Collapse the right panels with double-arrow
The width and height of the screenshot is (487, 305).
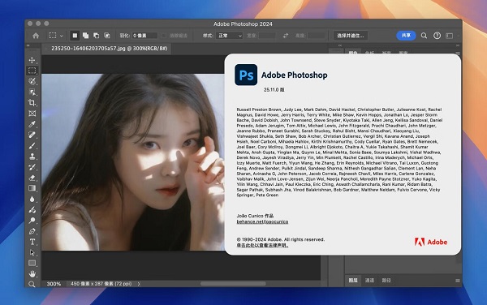pos(458,45)
